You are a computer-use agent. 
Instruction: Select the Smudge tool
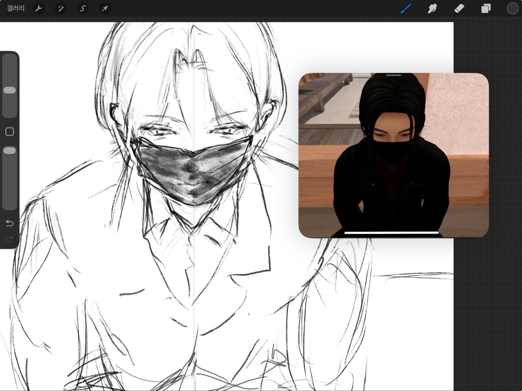click(x=432, y=8)
